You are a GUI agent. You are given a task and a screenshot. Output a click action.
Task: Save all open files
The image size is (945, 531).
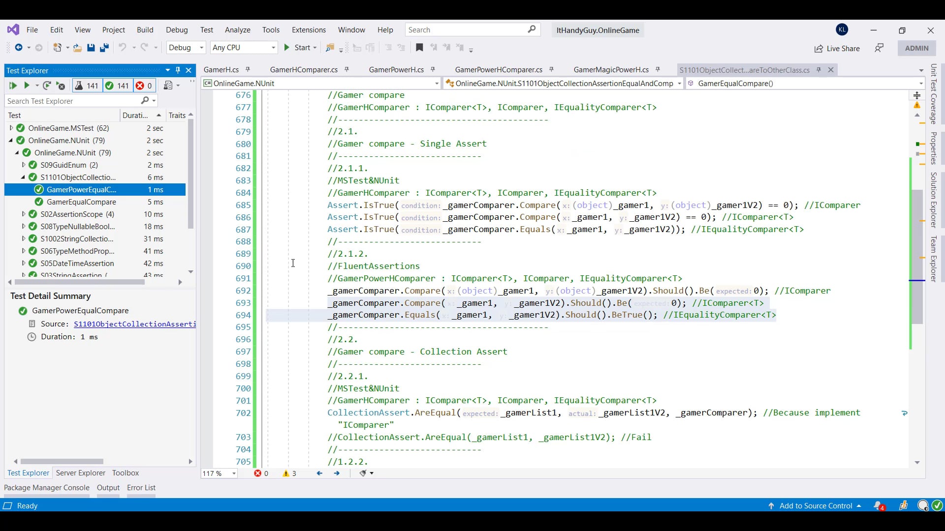click(104, 48)
